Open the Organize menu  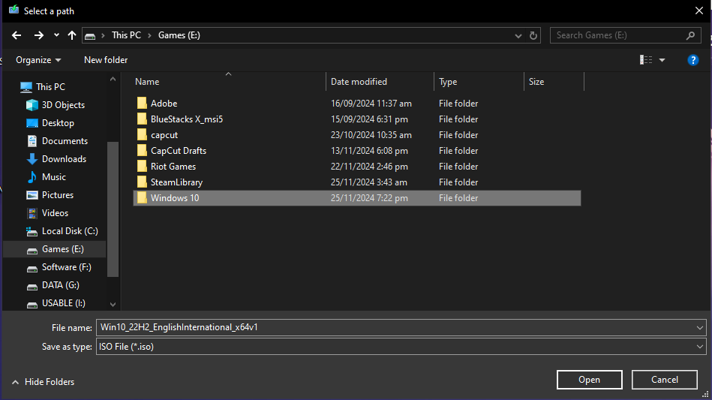coord(38,60)
